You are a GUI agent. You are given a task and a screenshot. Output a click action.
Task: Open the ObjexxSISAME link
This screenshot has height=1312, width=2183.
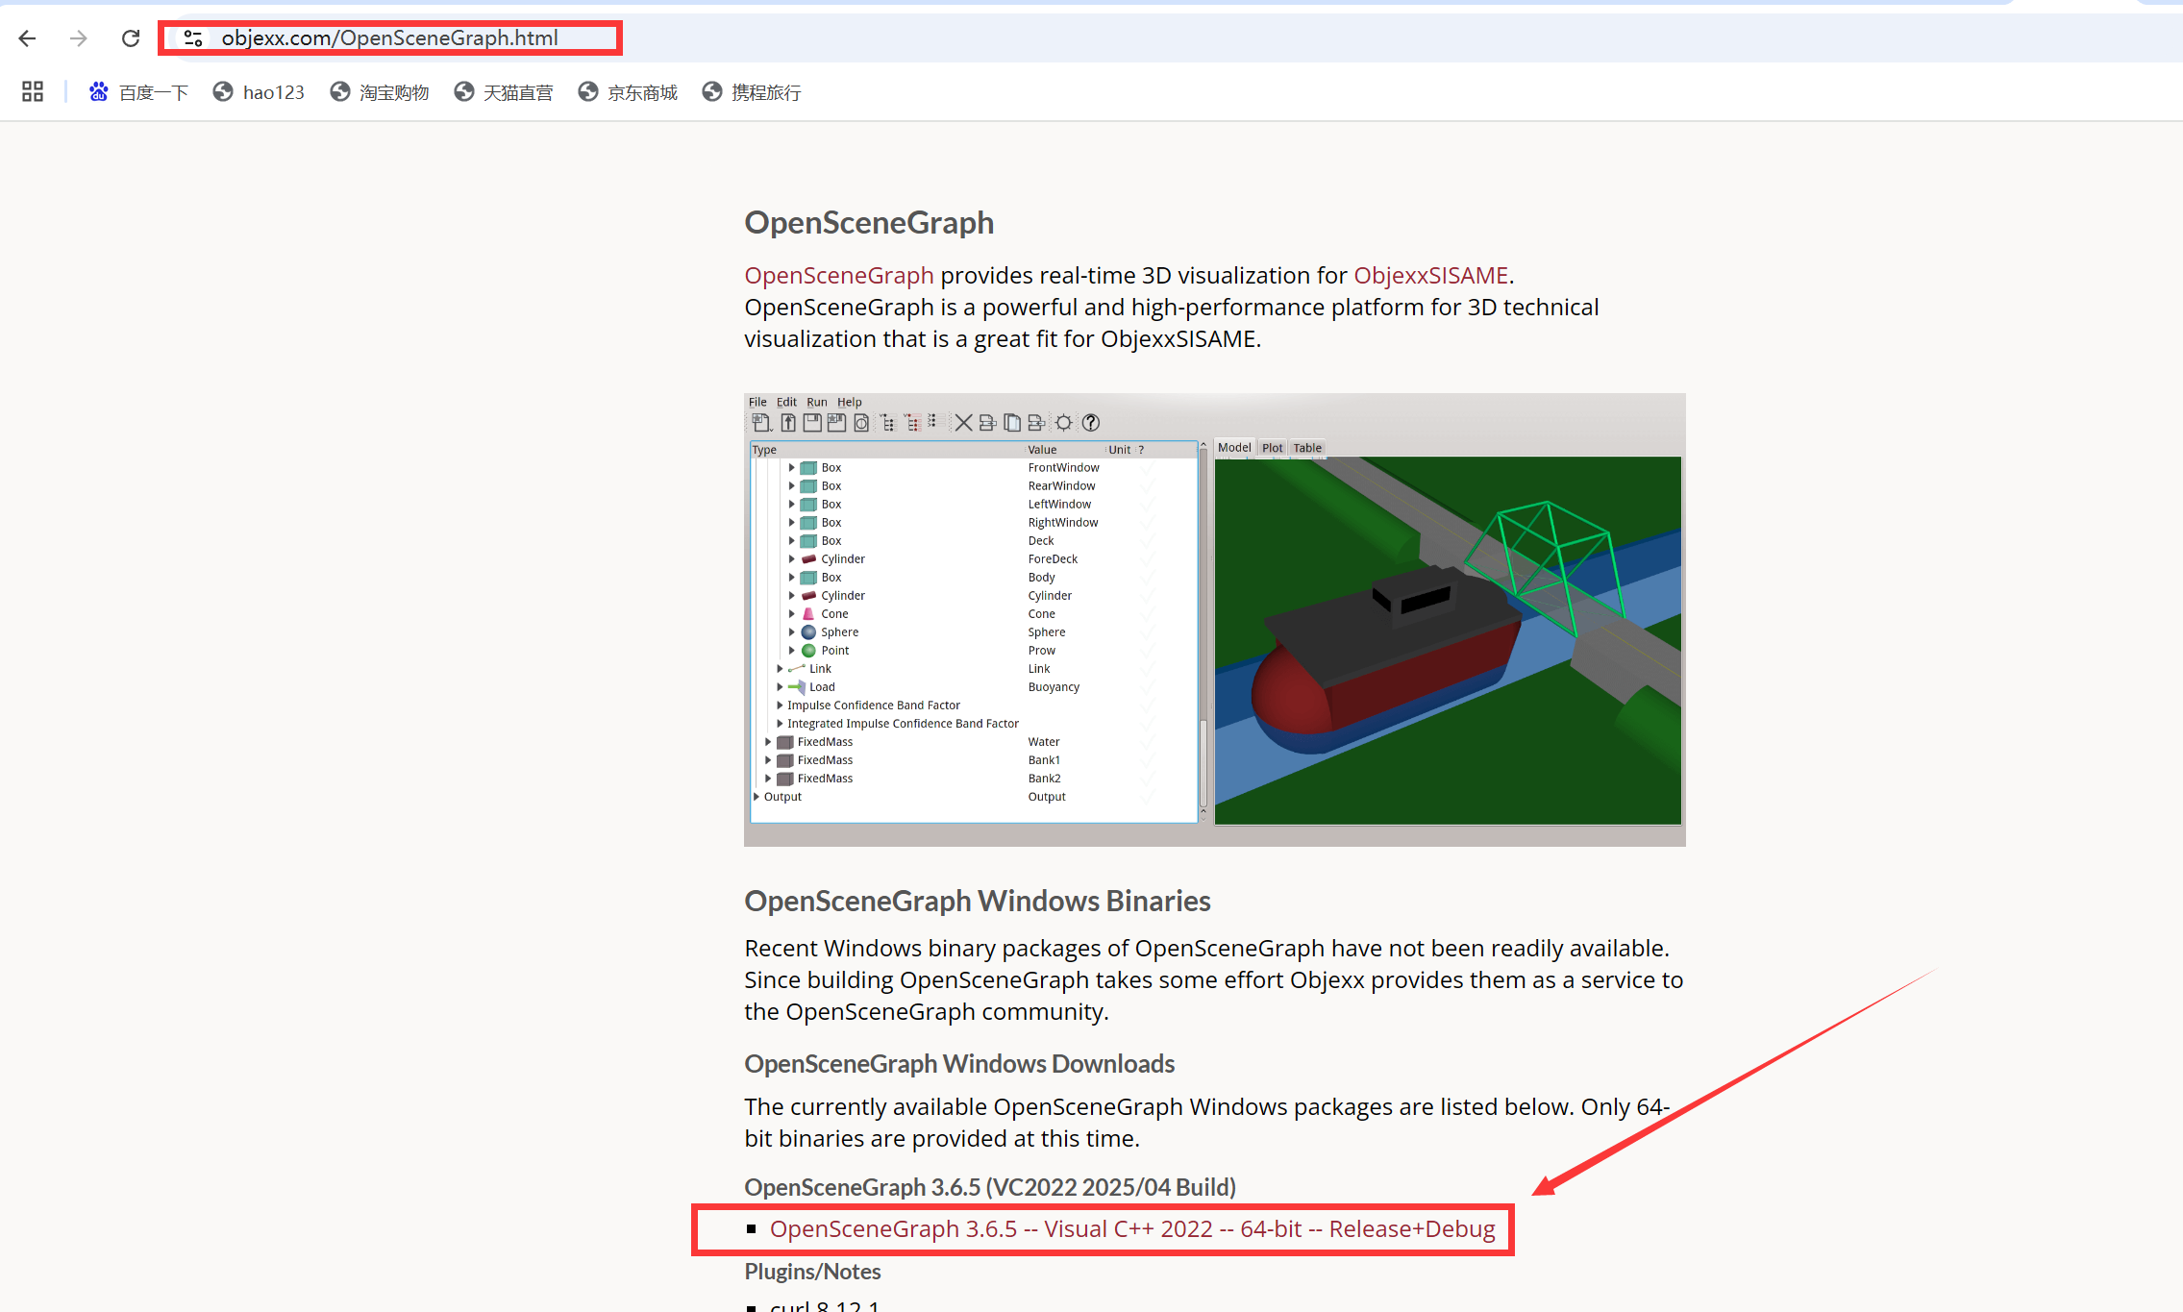(x=1429, y=276)
